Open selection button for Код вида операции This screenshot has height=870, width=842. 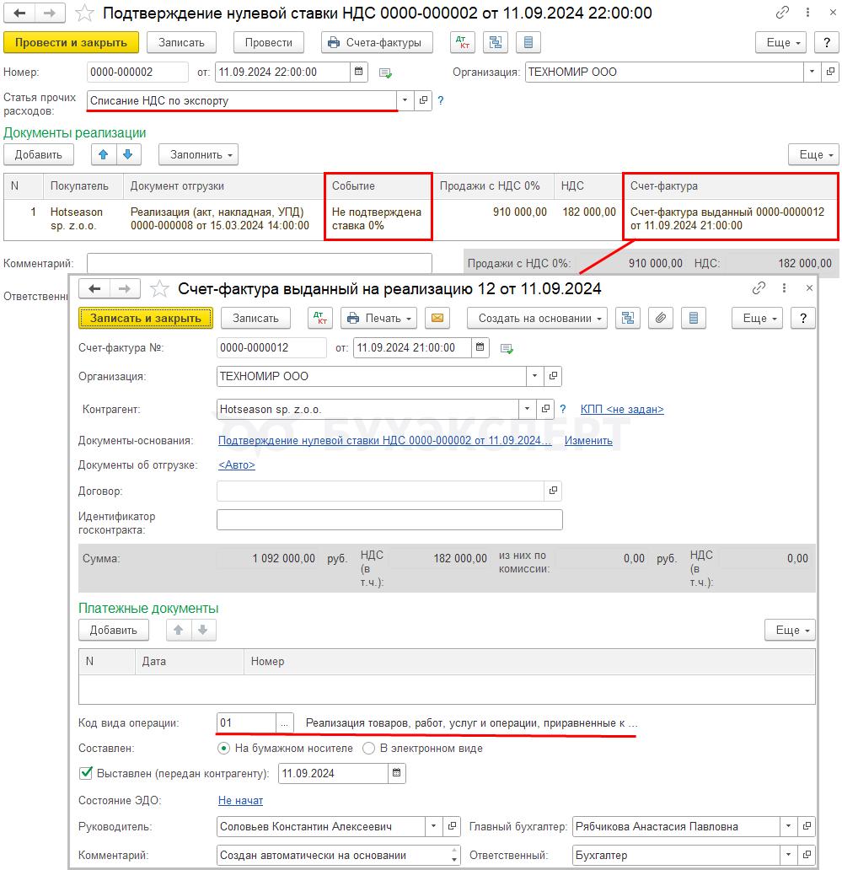[285, 722]
